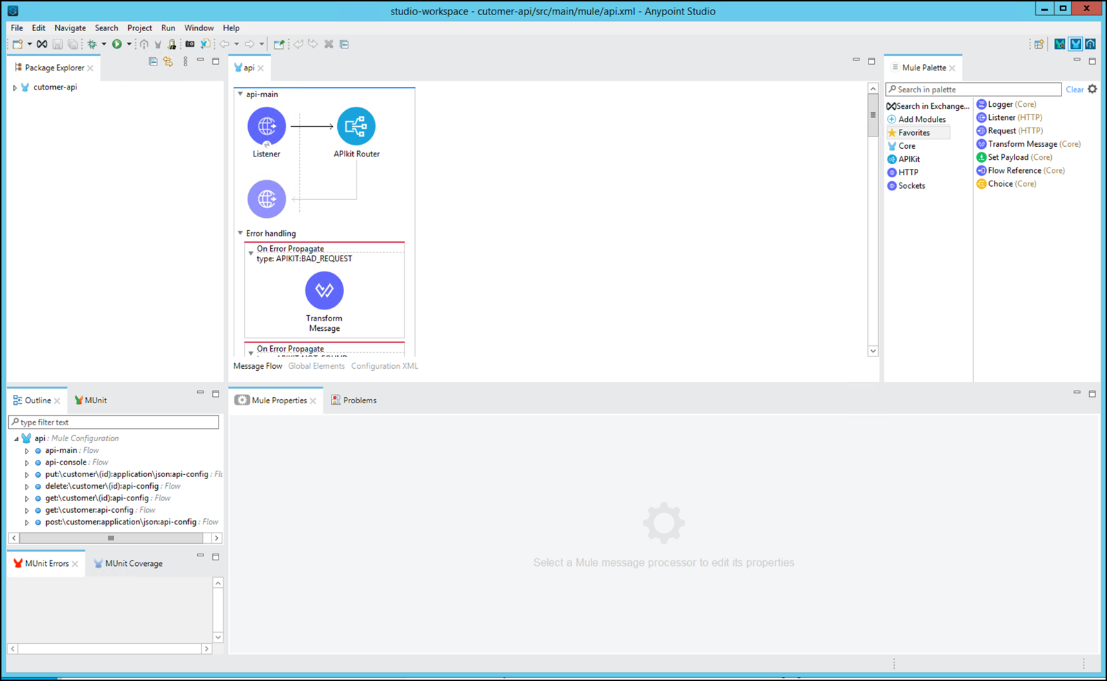1107x681 pixels.
Task: Toggle Link with Editor in Package Explorer
Action: 168,61
